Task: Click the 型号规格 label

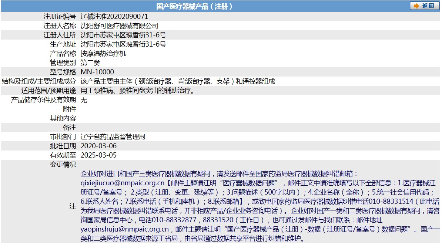Action: pos(63,72)
